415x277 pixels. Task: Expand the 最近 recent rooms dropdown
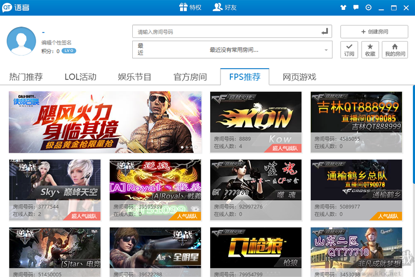coord(326,50)
